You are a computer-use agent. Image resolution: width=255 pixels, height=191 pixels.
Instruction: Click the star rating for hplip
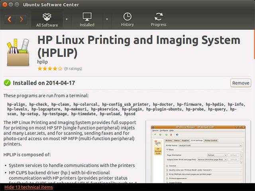click(50, 69)
